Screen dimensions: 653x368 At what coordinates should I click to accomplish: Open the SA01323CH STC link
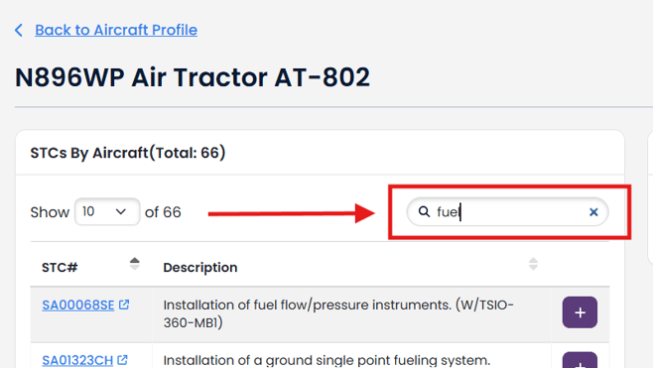click(77, 360)
